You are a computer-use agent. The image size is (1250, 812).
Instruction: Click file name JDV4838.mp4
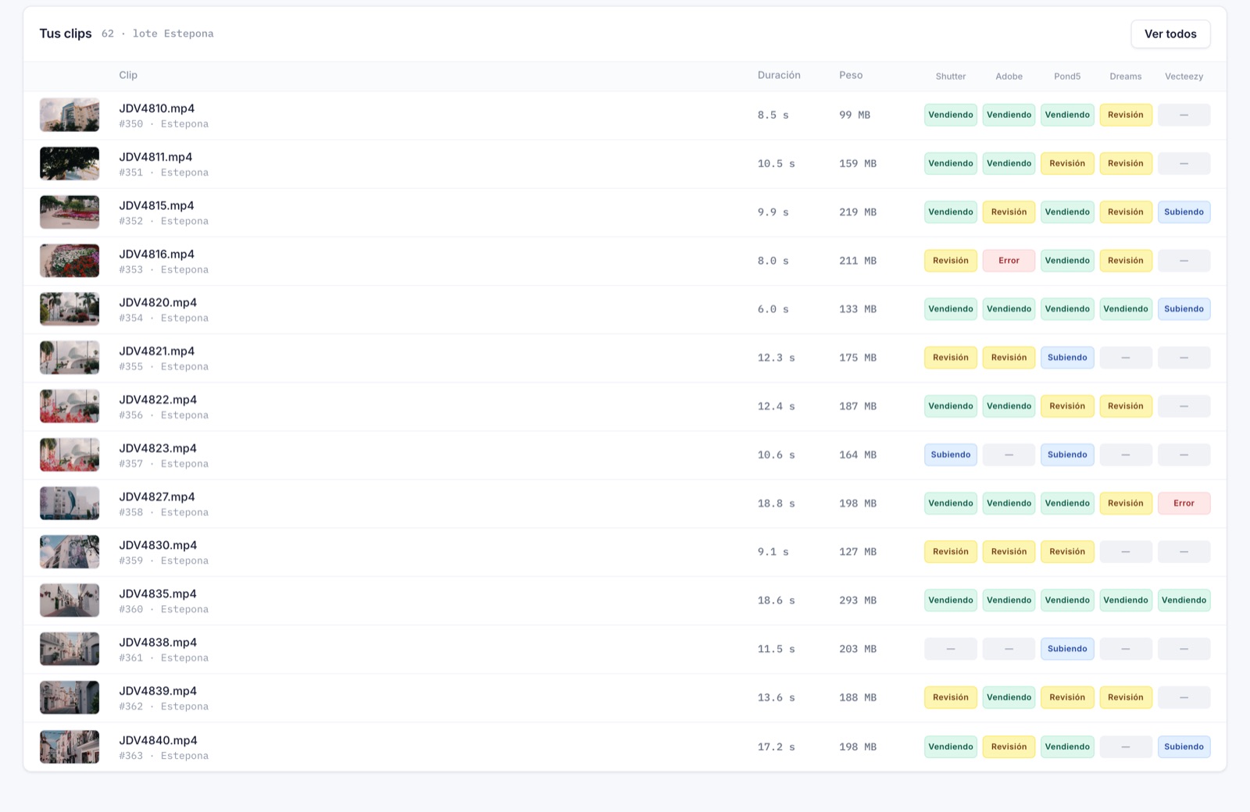[158, 643]
